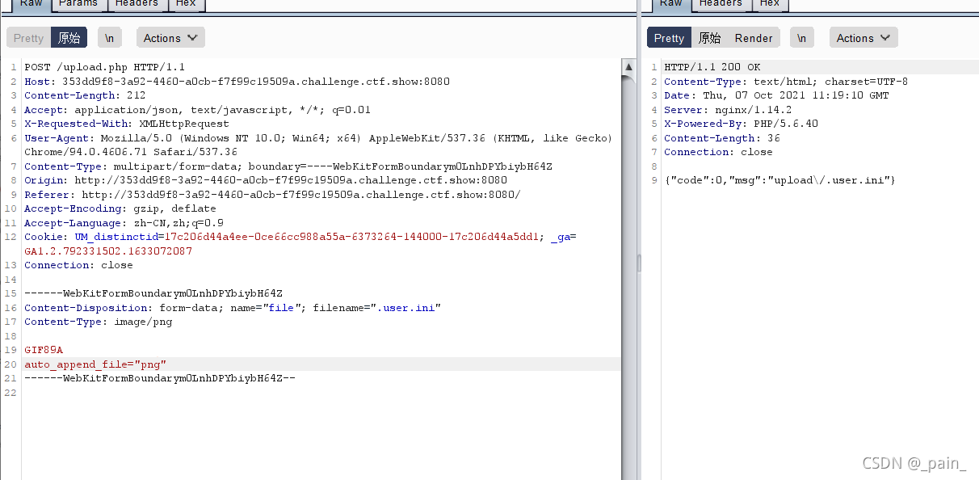The width and height of the screenshot is (979, 480).
Task: Toggle \n display in response pane
Action: coord(801,38)
